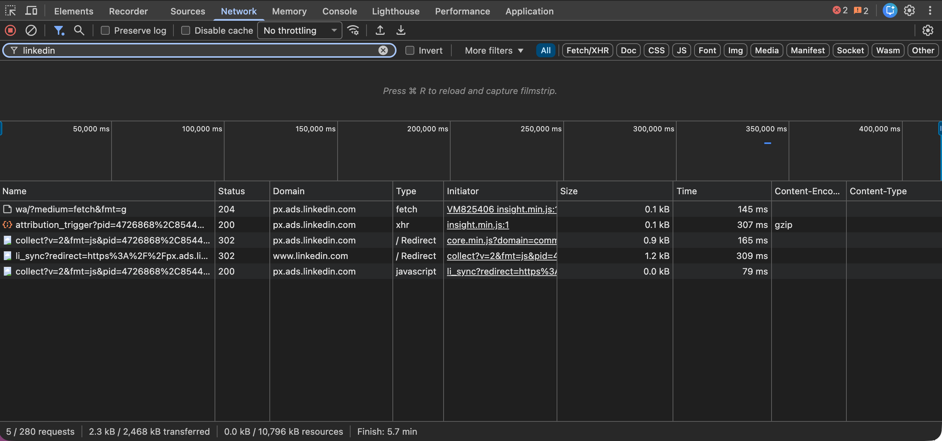The height and width of the screenshot is (441, 942).
Task: Open the insight.min.js:1 initiator link
Action: click(x=477, y=225)
